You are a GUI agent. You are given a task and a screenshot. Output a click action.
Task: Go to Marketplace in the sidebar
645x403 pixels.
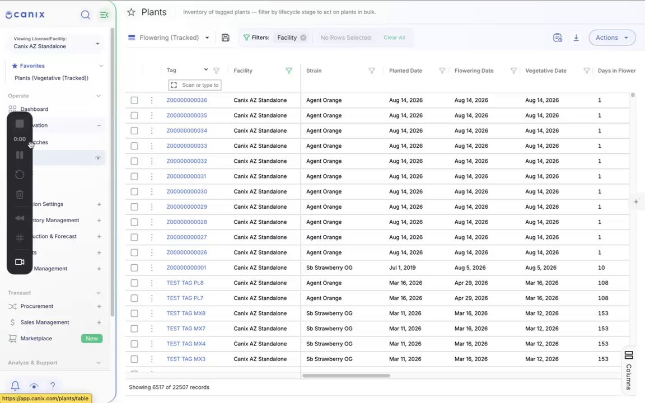pyautogui.click(x=36, y=339)
